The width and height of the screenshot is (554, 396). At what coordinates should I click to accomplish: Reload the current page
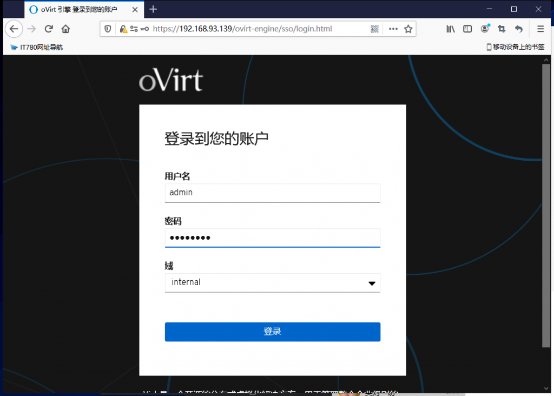[x=49, y=29]
